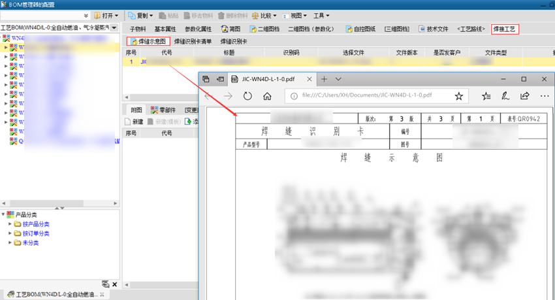Click Delete material (删除物料) trash icon
The width and height of the screenshot is (555, 300).
(x=221, y=16)
